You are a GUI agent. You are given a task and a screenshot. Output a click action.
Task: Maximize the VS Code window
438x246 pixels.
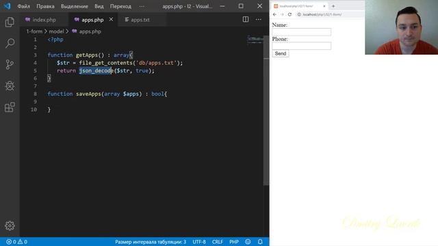[241, 6]
